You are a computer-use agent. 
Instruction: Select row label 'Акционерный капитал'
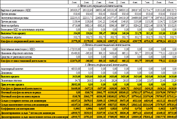click(x=12, y=69)
